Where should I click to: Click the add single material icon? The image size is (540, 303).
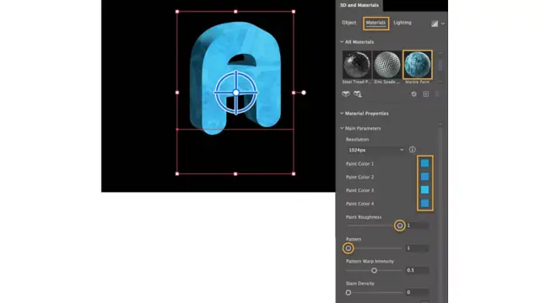click(358, 93)
